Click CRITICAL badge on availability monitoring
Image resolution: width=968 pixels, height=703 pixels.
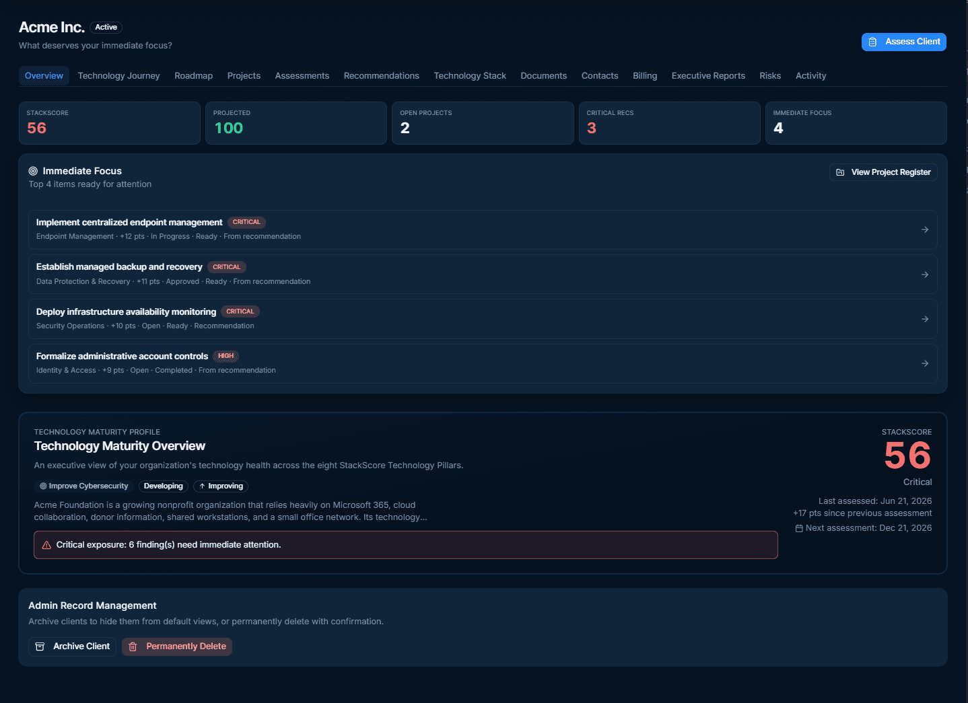pyautogui.click(x=240, y=311)
